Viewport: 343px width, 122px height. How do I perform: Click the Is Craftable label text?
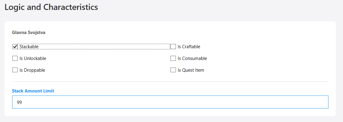coord(189,47)
